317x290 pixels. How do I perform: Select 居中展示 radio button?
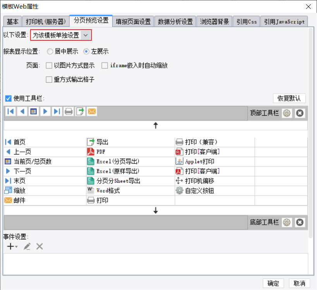coord(50,52)
